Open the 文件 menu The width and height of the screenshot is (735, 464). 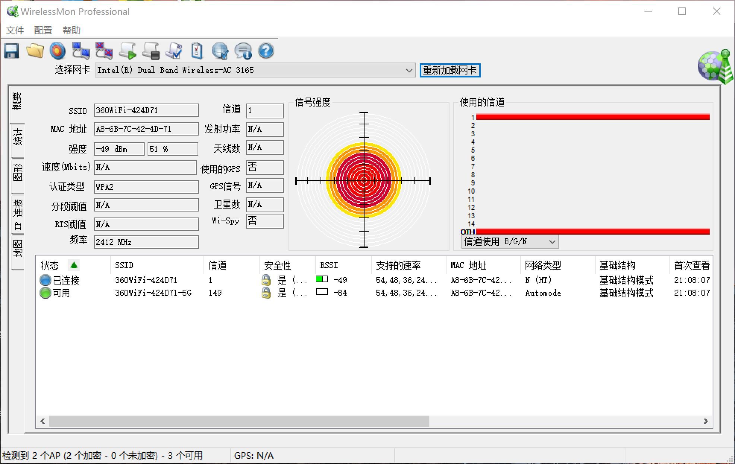[x=15, y=30]
